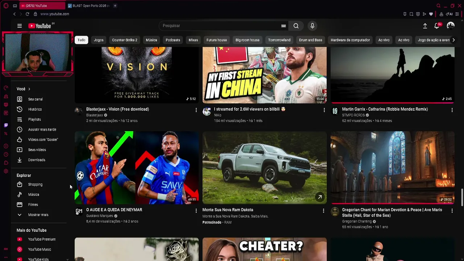Open a new browser tab with plus
This screenshot has width=464, height=261.
point(115,6)
